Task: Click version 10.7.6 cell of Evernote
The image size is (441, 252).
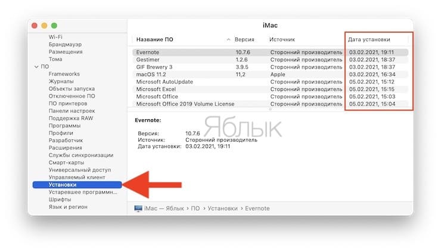Action: pyautogui.click(x=243, y=52)
